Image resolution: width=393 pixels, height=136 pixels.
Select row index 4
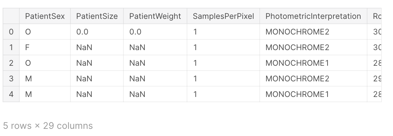(x=11, y=94)
